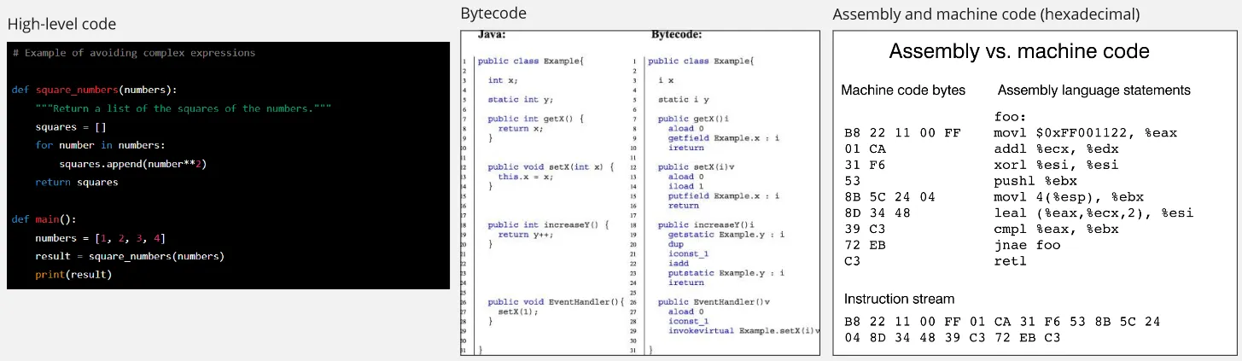
Task: Click the line "def main():"
Action: (x=44, y=219)
